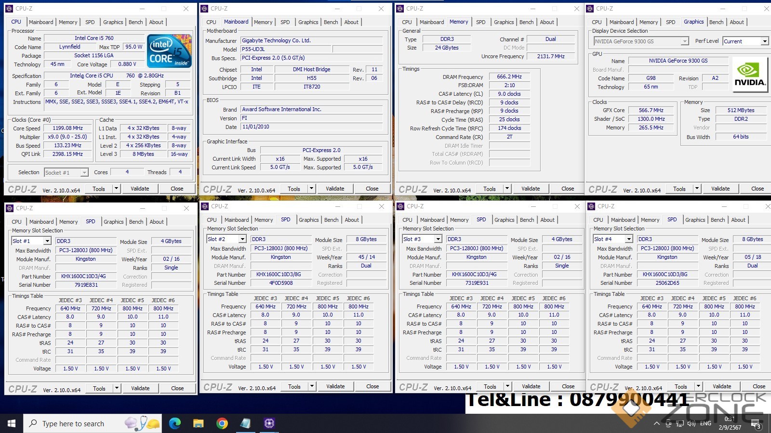Open the NVIDIA GeForce 9300 GS device dropdown
This screenshot has width=771, height=433.
(x=684, y=41)
